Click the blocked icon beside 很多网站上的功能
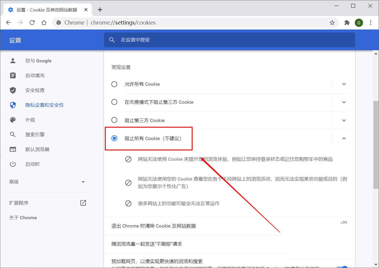 pyautogui.click(x=128, y=203)
